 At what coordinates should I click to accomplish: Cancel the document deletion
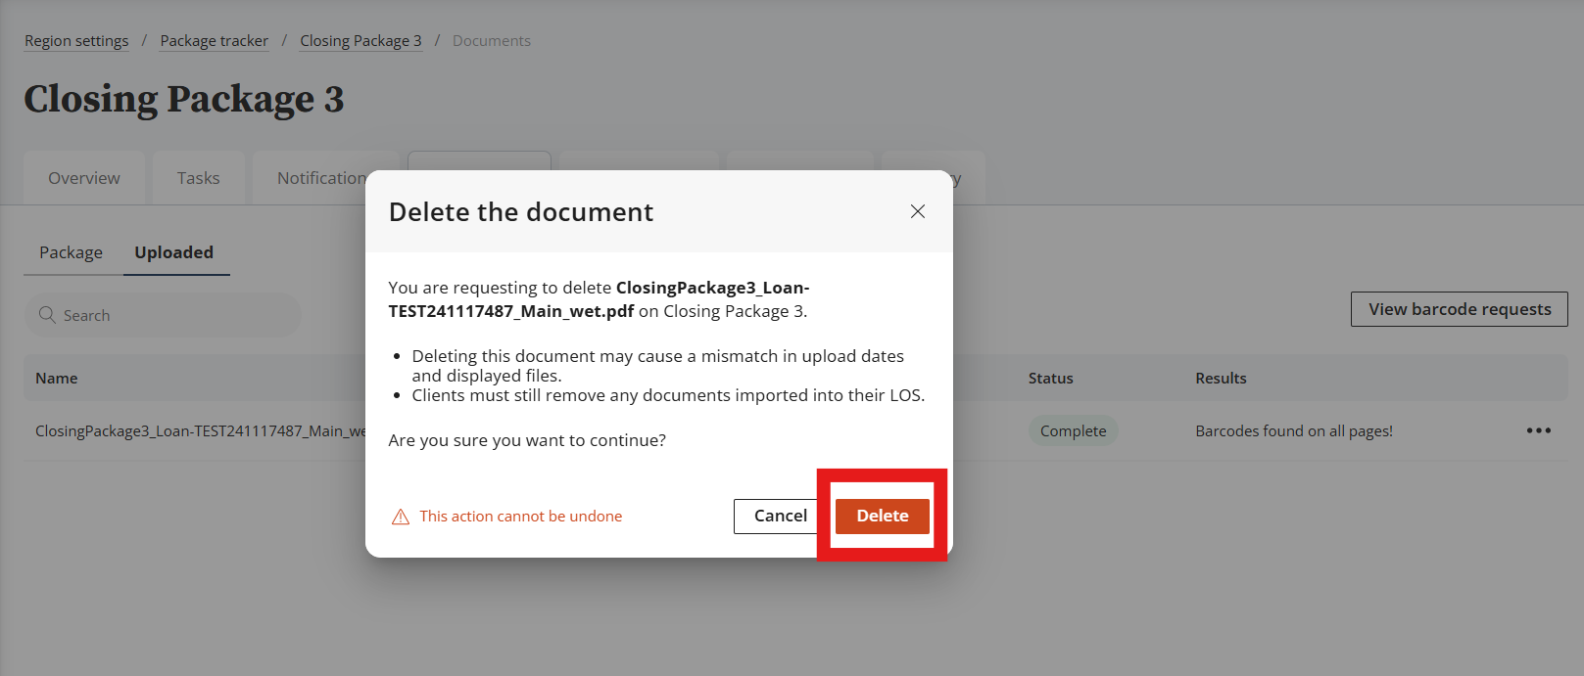(x=781, y=516)
